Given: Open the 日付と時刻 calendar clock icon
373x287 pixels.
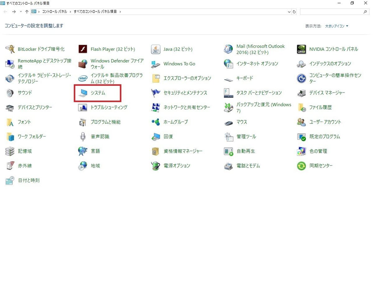Looking at the screenshot, I should click(x=10, y=181).
